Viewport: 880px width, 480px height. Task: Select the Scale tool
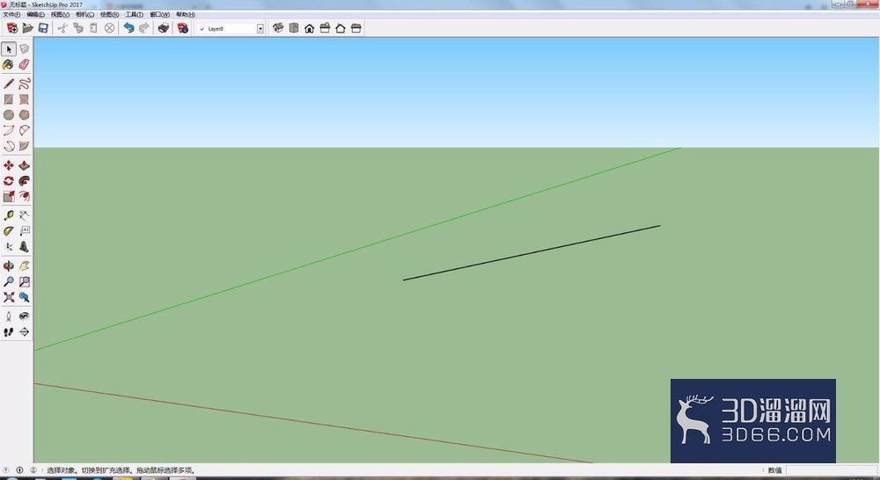point(9,196)
